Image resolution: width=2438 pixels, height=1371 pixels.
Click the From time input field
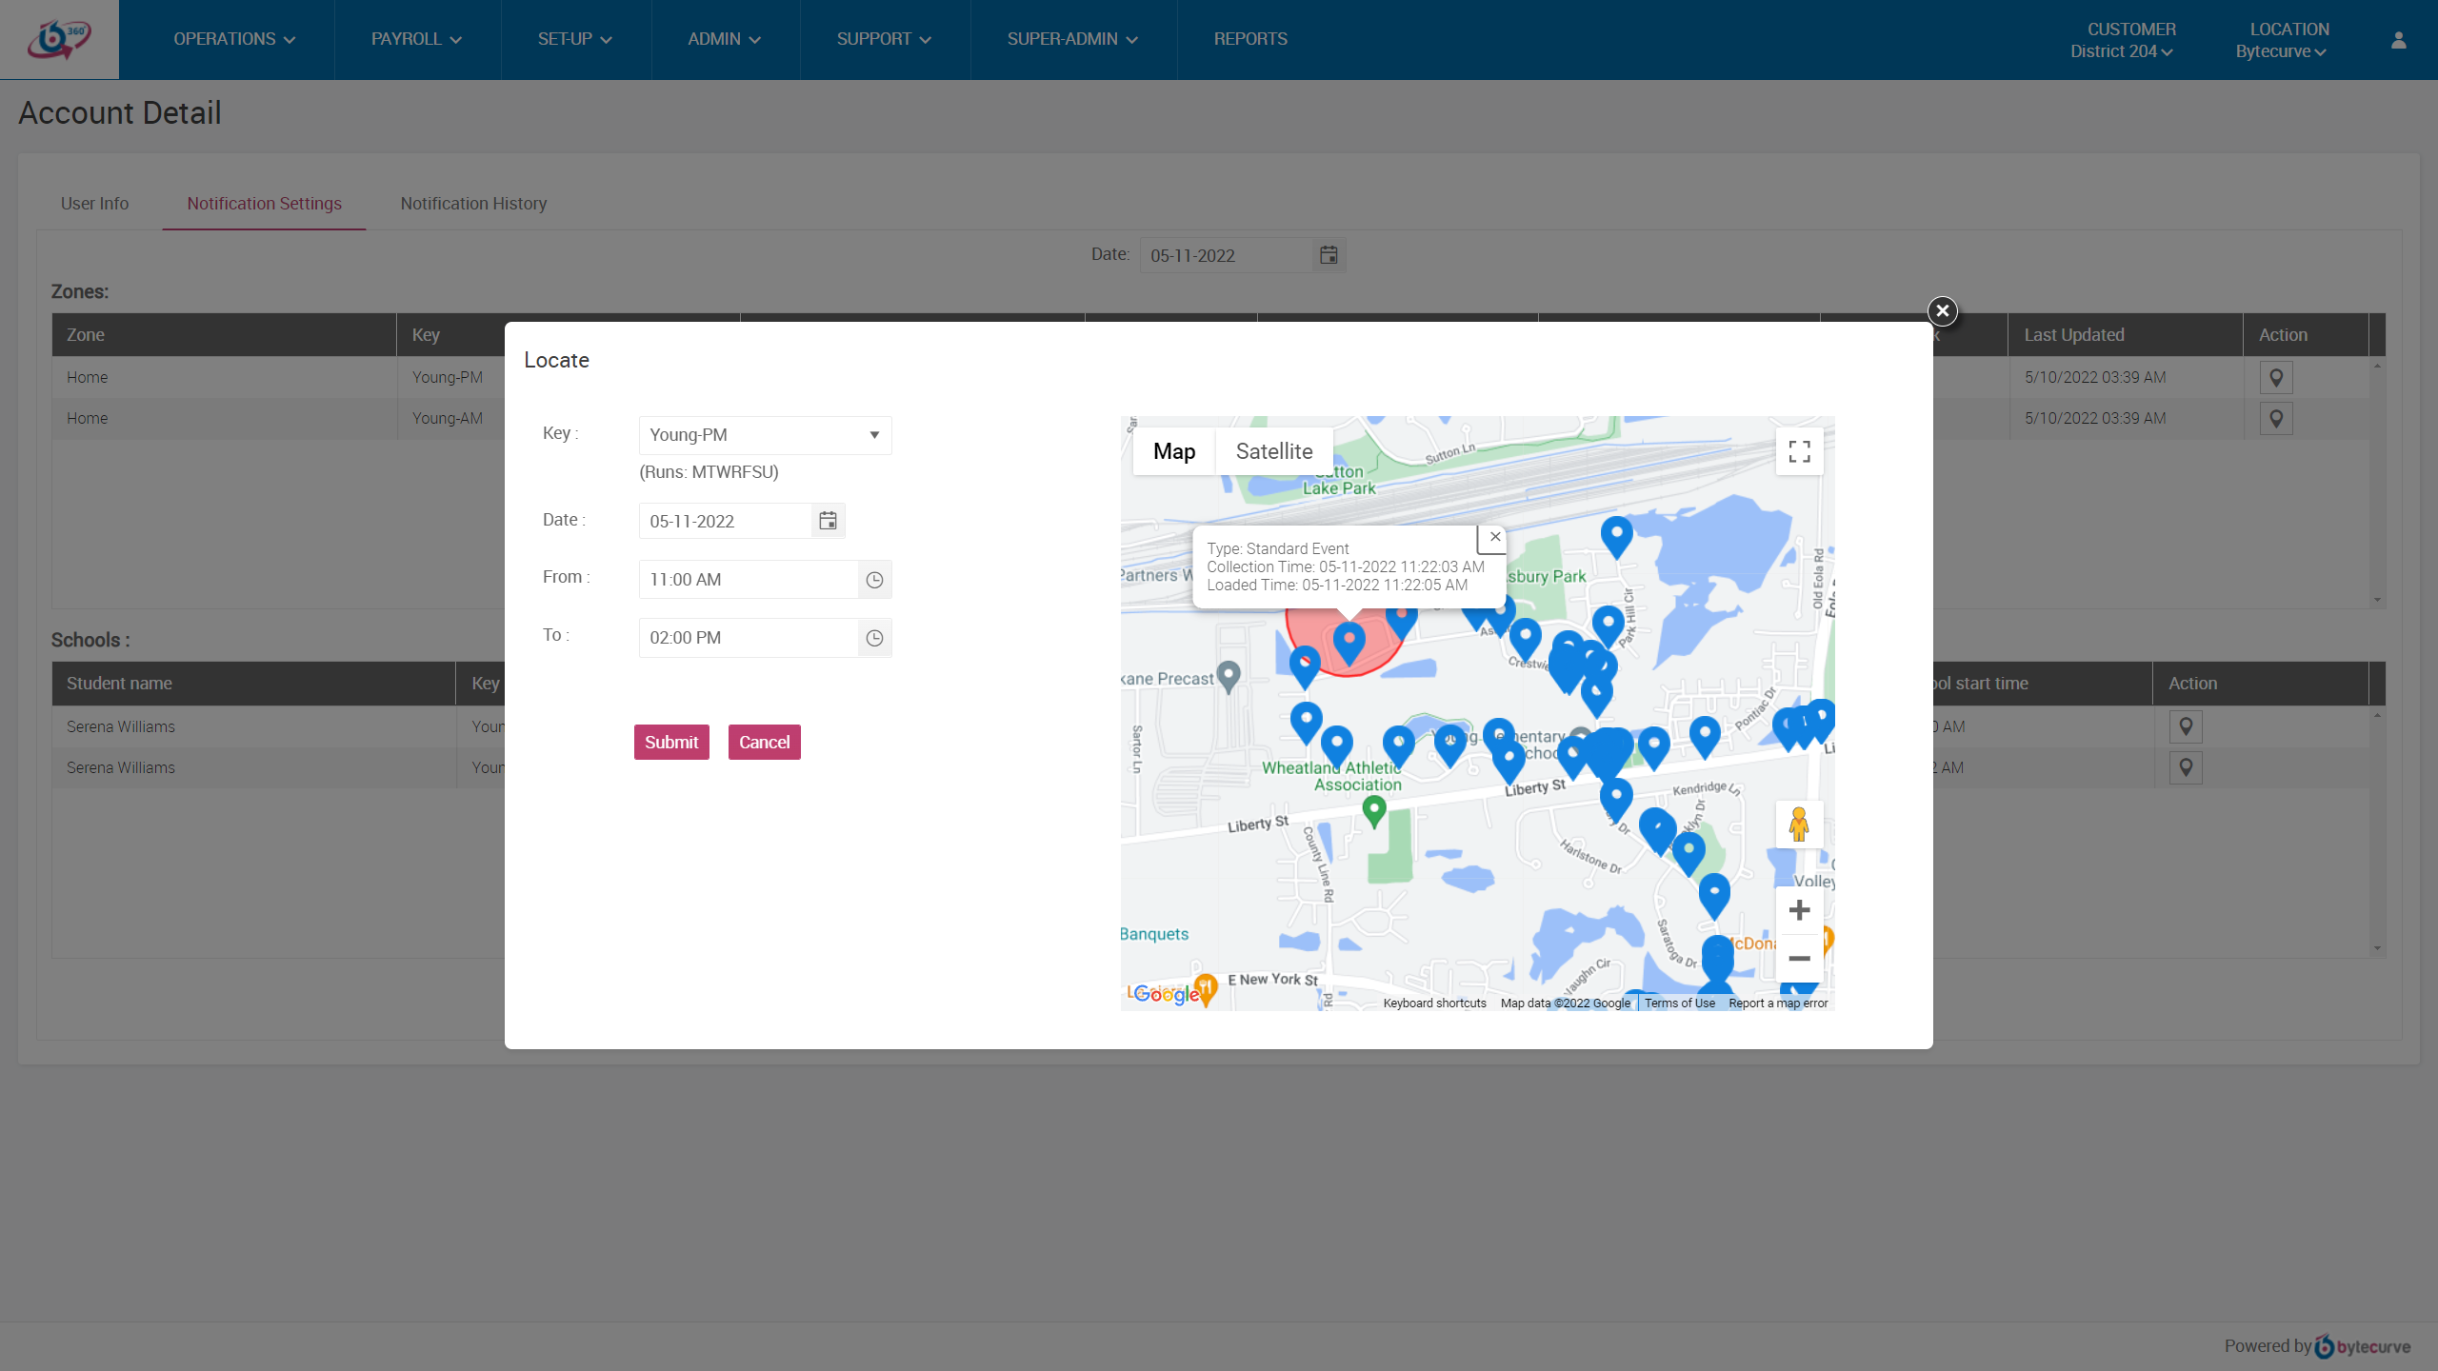click(x=749, y=580)
